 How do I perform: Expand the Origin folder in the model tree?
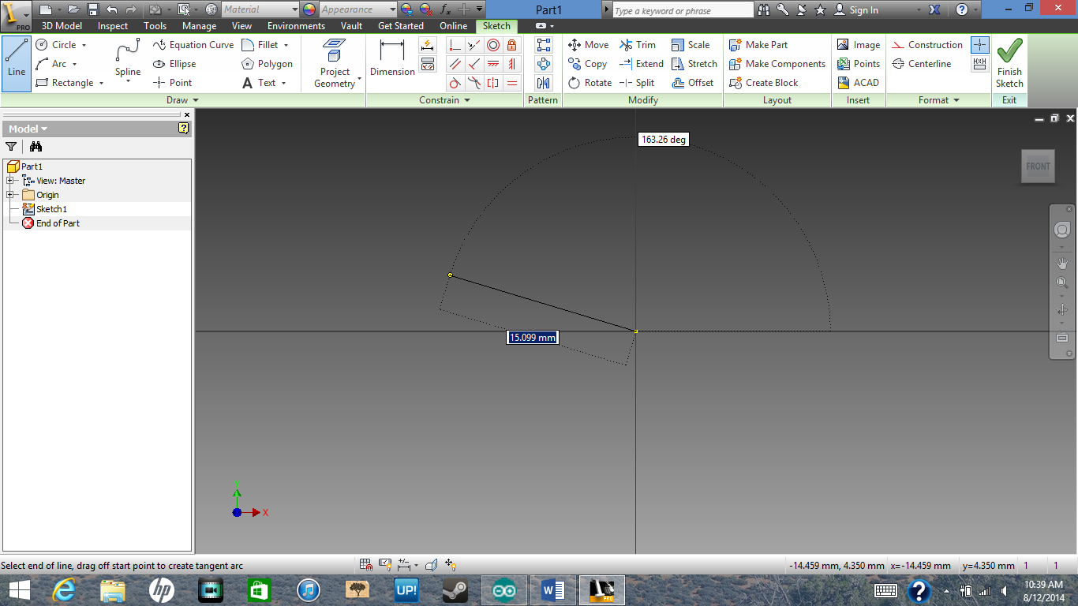pyautogui.click(x=12, y=194)
